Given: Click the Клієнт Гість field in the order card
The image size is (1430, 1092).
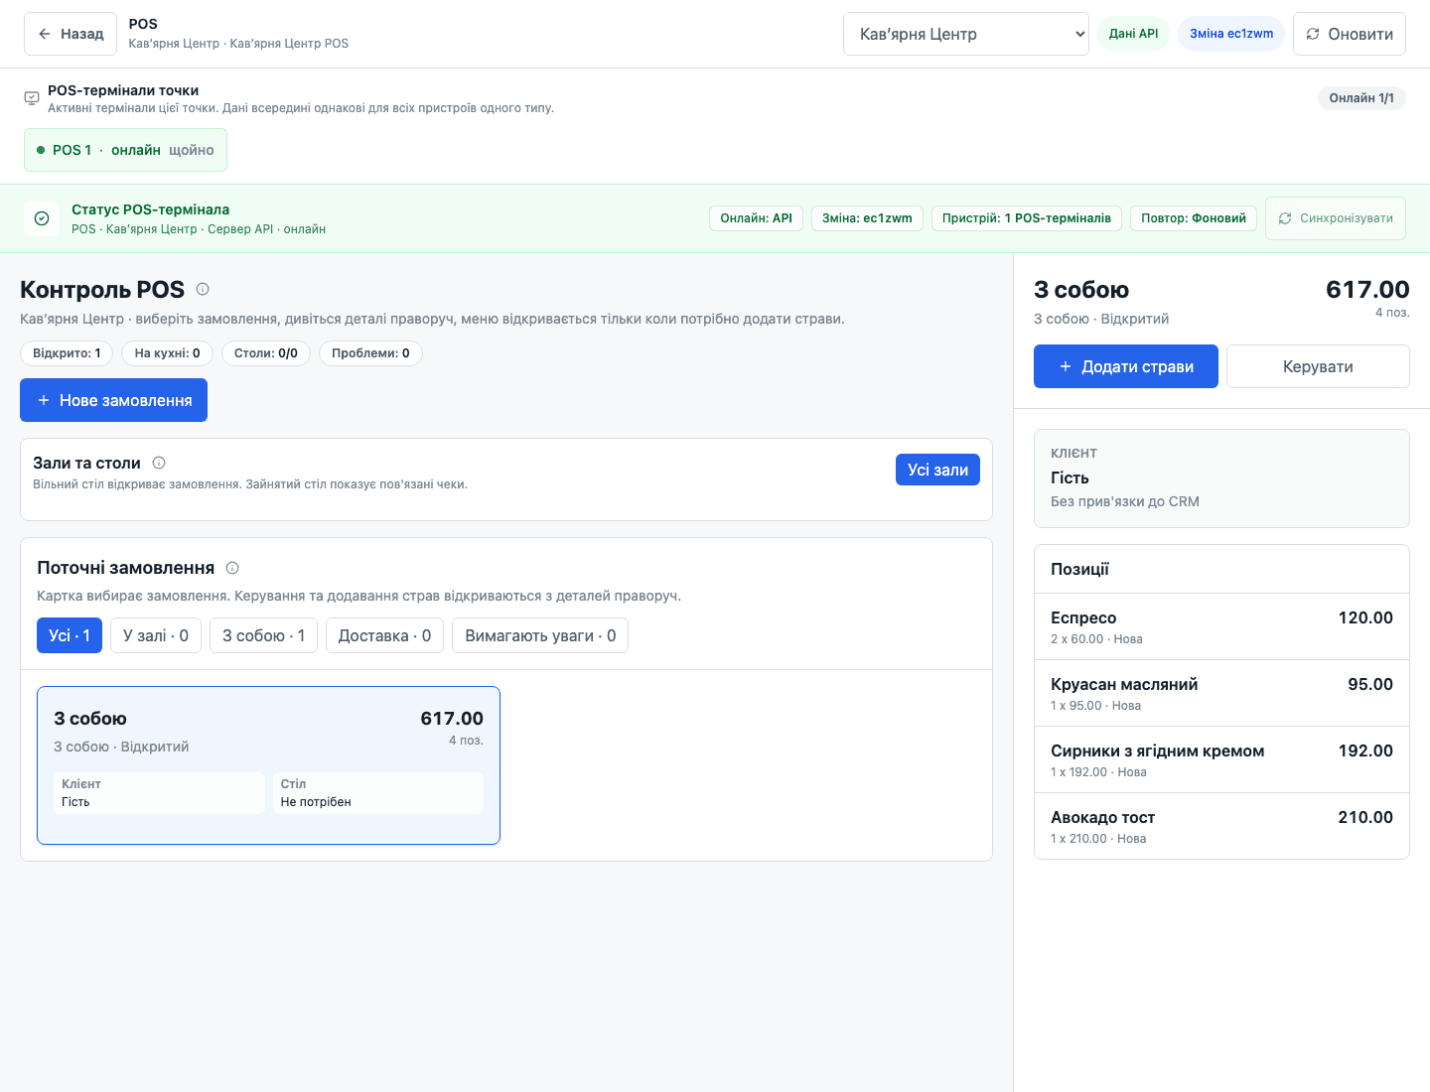Looking at the screenshot, I should coord(159,793).
